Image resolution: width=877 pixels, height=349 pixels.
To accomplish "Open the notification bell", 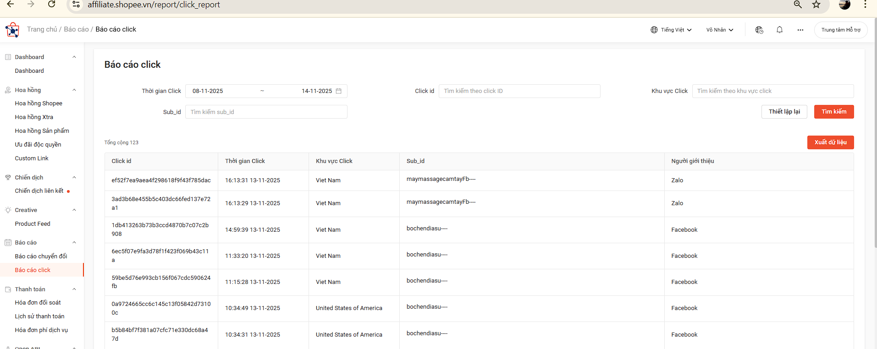I will 779,30.
